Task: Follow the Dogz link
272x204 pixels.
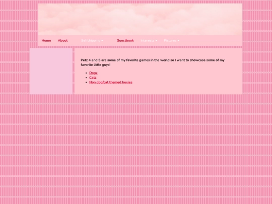Action: (x=93, y=73)
